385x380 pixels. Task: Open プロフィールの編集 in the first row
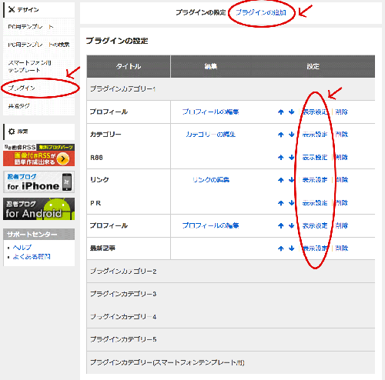click(210, 112)
